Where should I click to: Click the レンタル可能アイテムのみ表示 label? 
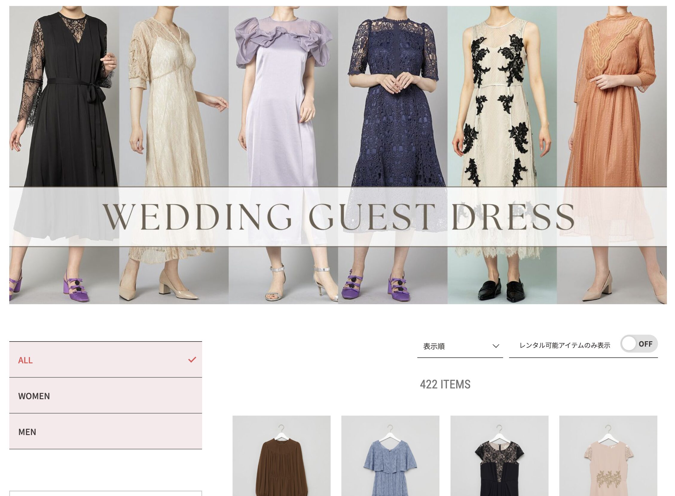[x=564, y=346]
